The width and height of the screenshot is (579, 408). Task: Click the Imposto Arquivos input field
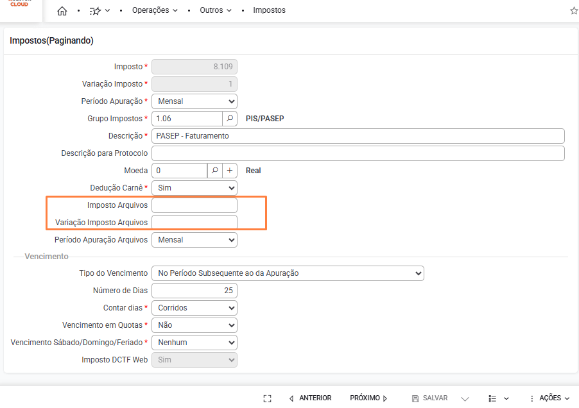click(194, 205)
